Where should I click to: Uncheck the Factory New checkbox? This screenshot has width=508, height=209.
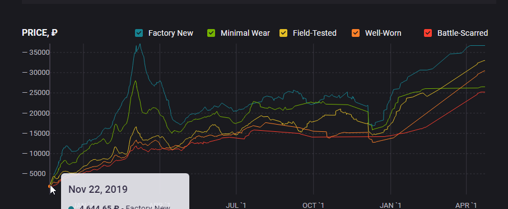(139, 33)
